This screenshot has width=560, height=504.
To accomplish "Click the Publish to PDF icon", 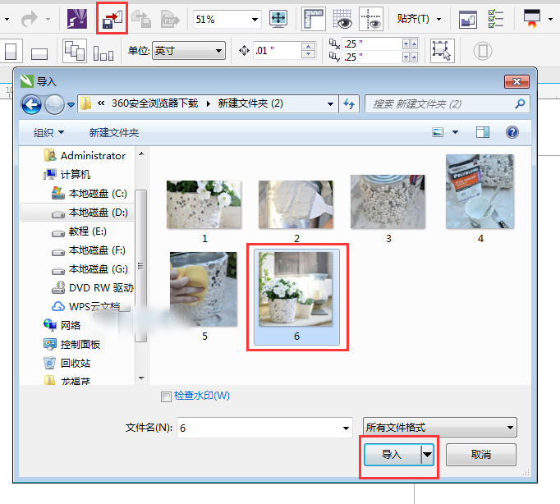I will (x=170, y=19).
